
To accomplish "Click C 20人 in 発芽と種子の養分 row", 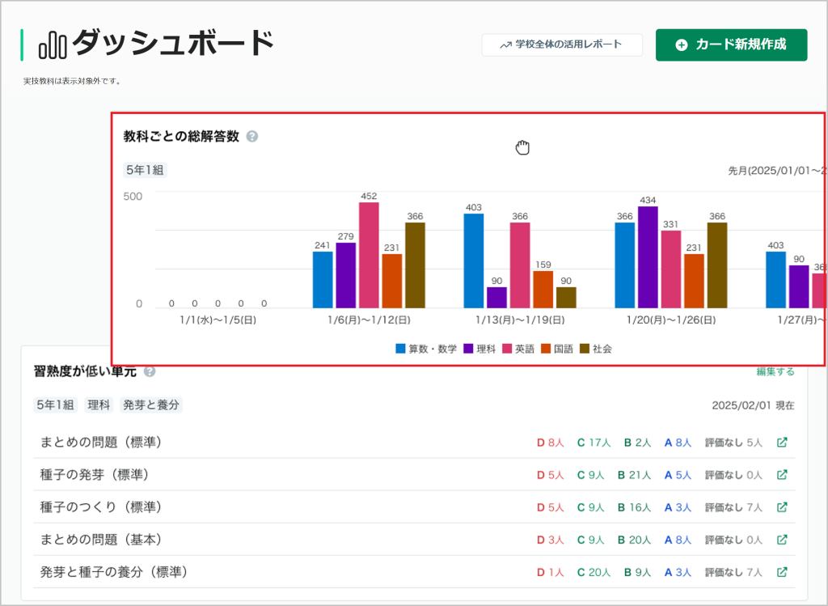I will [x=594, y=572].
